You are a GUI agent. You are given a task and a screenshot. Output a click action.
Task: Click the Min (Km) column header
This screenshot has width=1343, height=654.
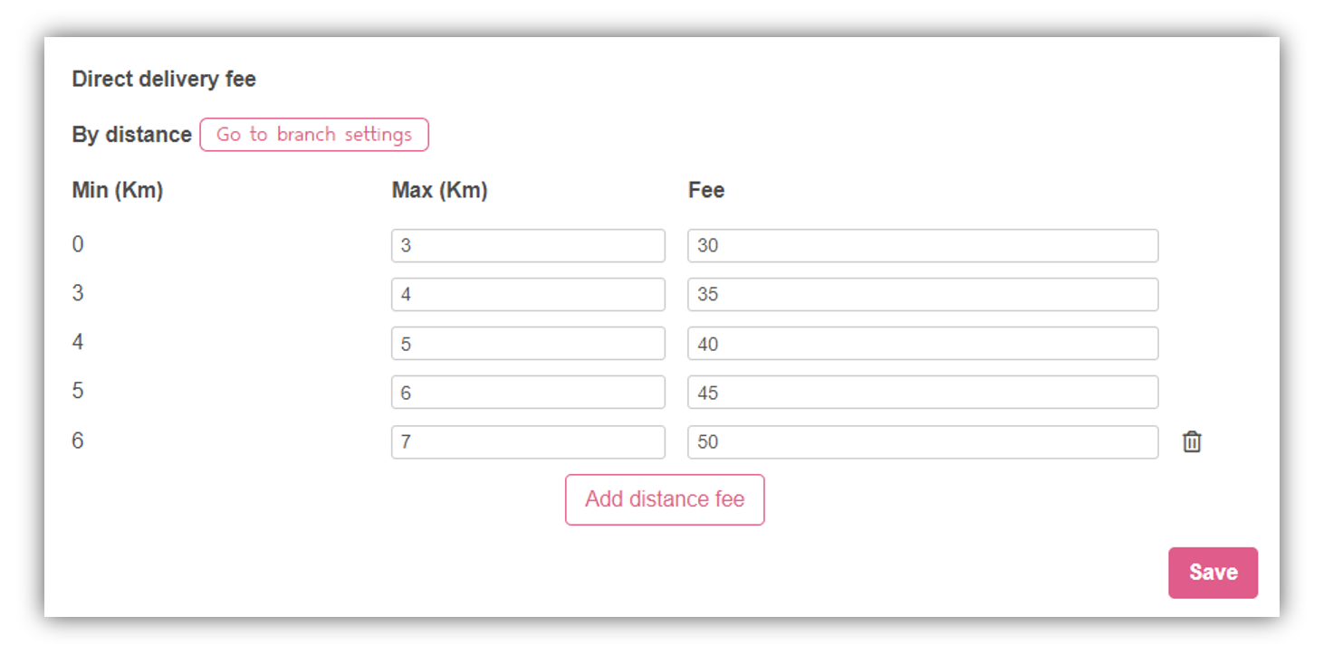click(118, 191)
